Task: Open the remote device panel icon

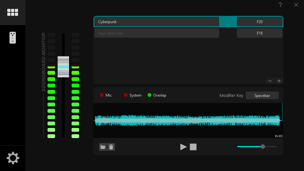Action: click(13, 38)
